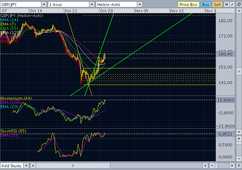Screen dimensions: 242x170
Task: Select the EMA (14) legend label
Action: (9, 20)
